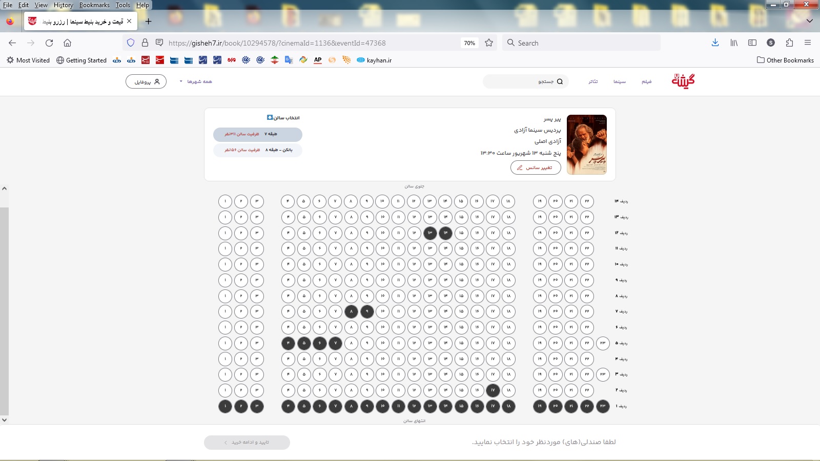Open the Bookmarks menu
820x461 pixels.
tap(94, 5)
